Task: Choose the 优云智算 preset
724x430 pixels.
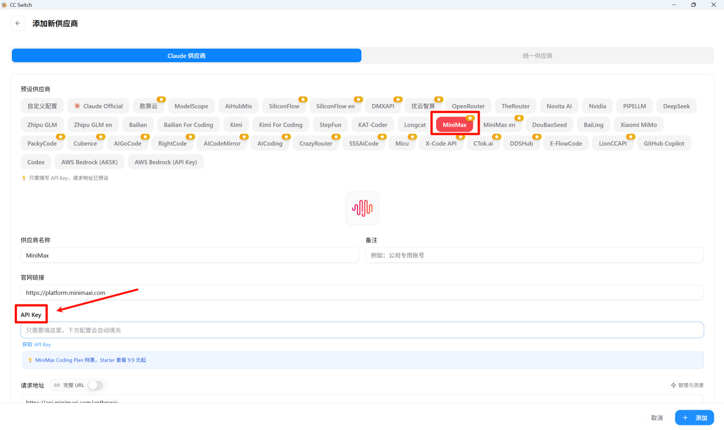Action: [x=423, y=106]
